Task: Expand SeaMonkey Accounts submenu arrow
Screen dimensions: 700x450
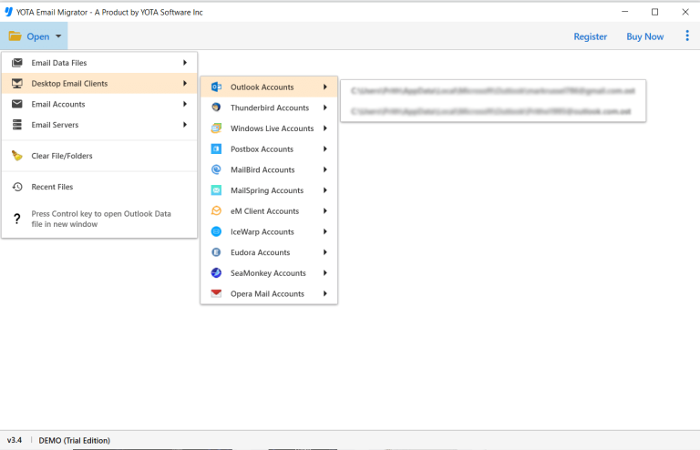Action: pos(325,273)
